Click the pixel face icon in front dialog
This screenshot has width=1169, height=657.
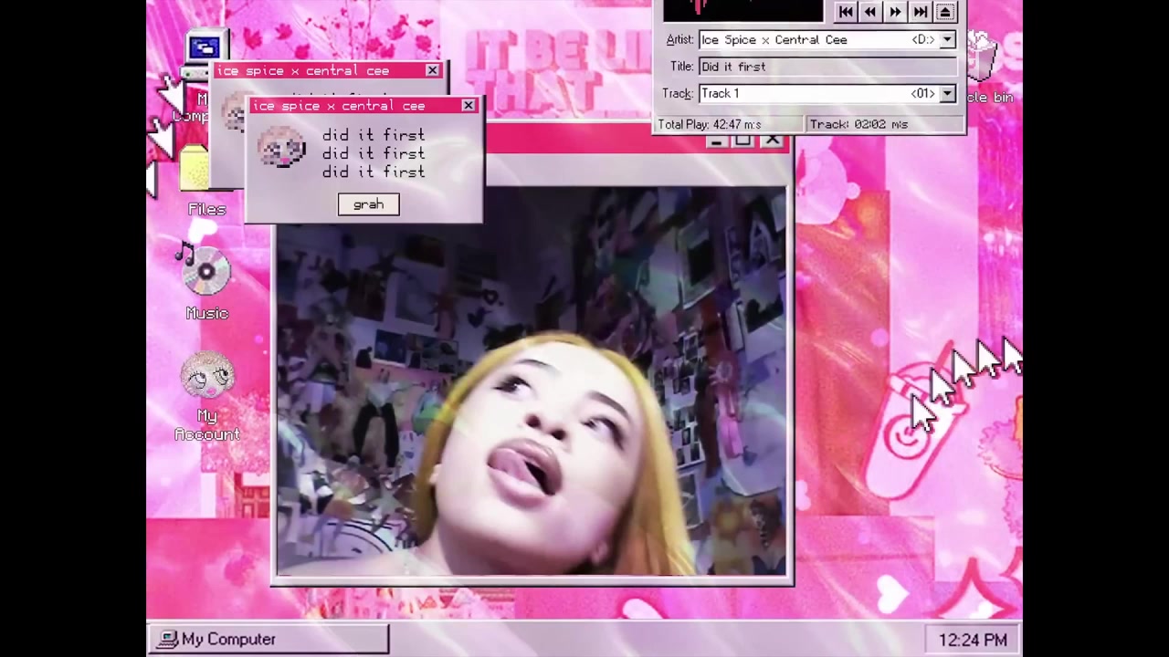(x=281, y=147)
